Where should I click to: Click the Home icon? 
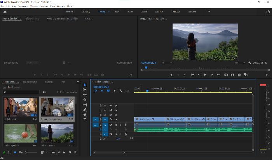pyautogui.click(x=5, y=12)
